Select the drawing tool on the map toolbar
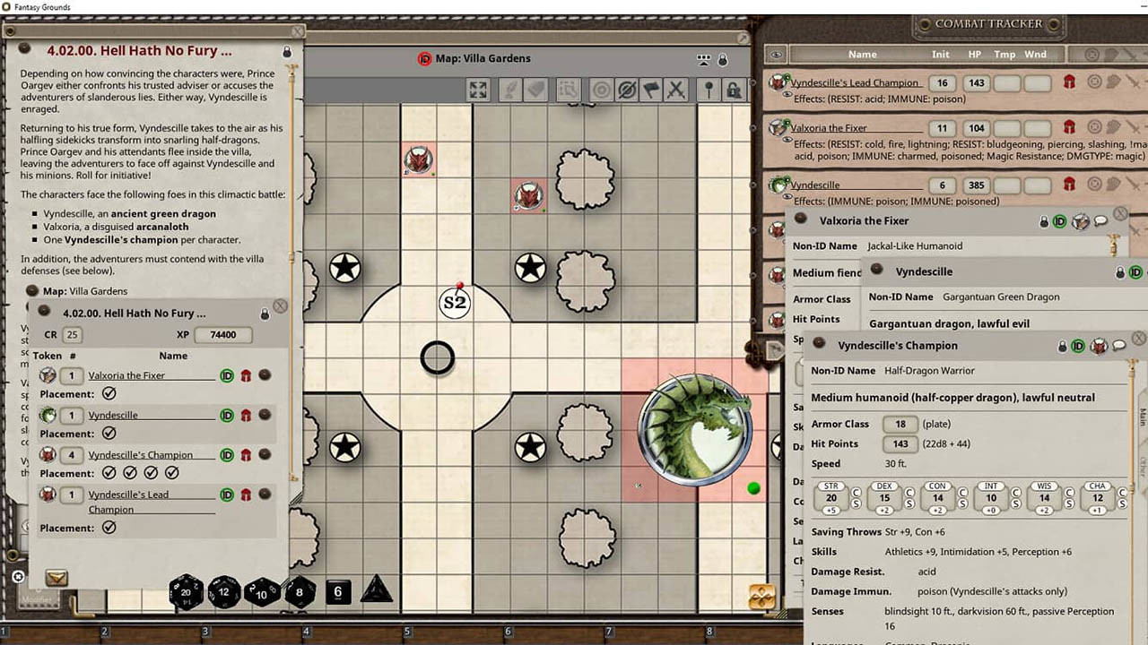The height and width of the screenshot is (645, 1148). point(509,89)
